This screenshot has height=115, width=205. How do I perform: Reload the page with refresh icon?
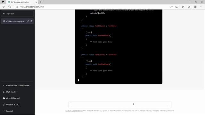(x=10, y=7)
